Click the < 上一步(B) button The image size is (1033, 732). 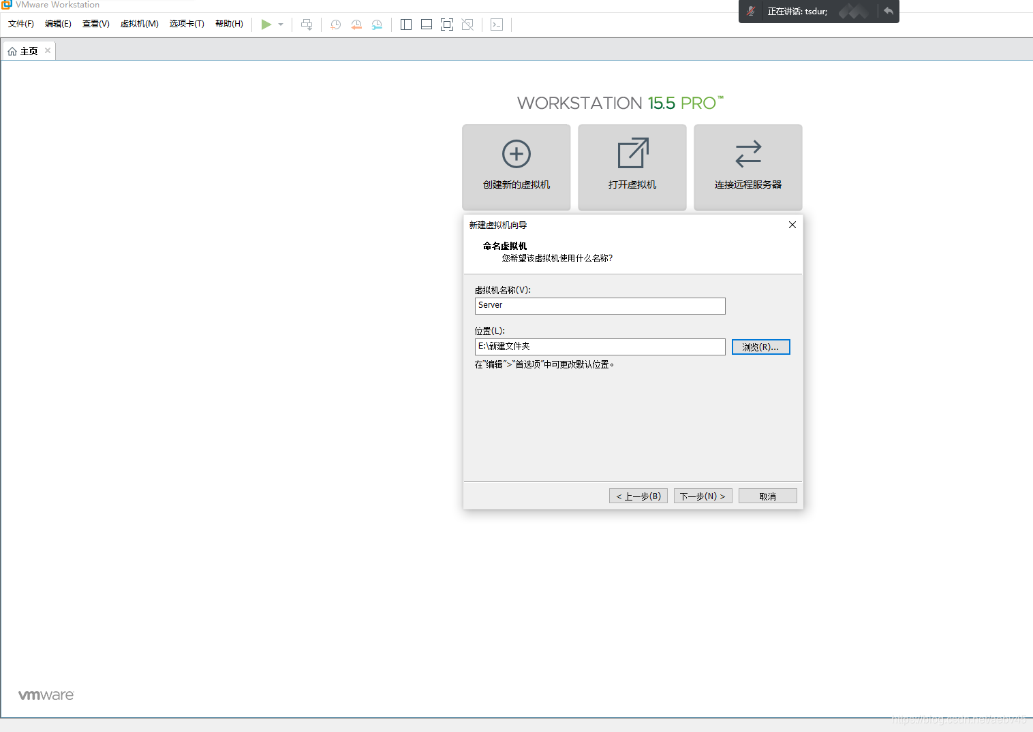(638, 496)
